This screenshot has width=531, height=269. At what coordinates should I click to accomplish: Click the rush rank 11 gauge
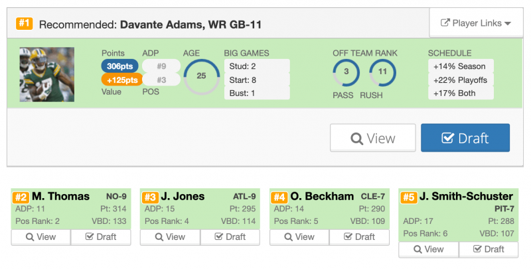click(x=383, y=72)
